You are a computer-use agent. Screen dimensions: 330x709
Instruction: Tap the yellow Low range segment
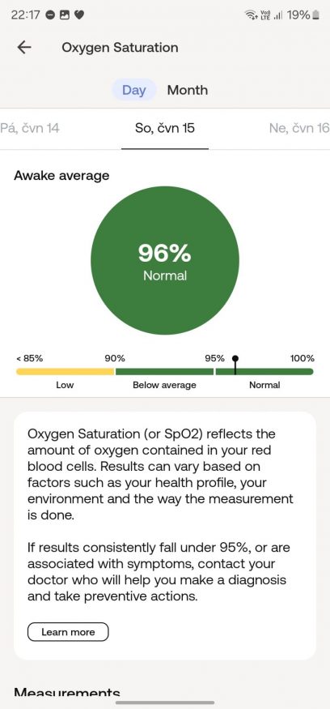(x=65, y=372)
